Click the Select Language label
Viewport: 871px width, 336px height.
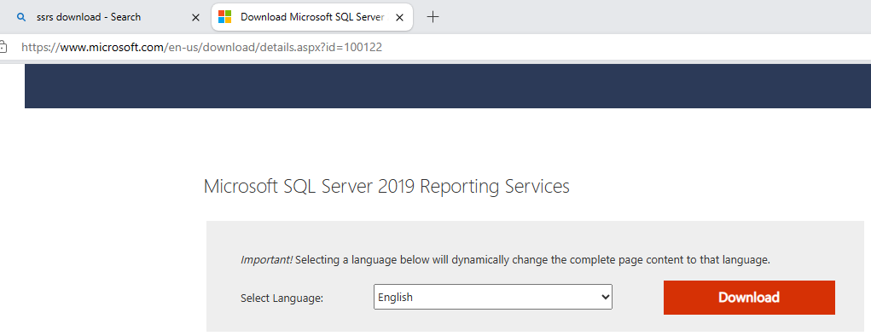click(x=282, y=298)
